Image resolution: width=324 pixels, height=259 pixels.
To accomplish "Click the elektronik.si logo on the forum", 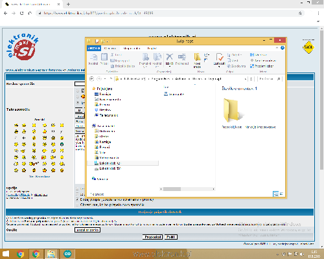I will [x=23, y=46].
